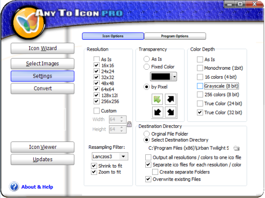
Task: Select Orginal File Folder radio button
Action: tap(147, 134)
